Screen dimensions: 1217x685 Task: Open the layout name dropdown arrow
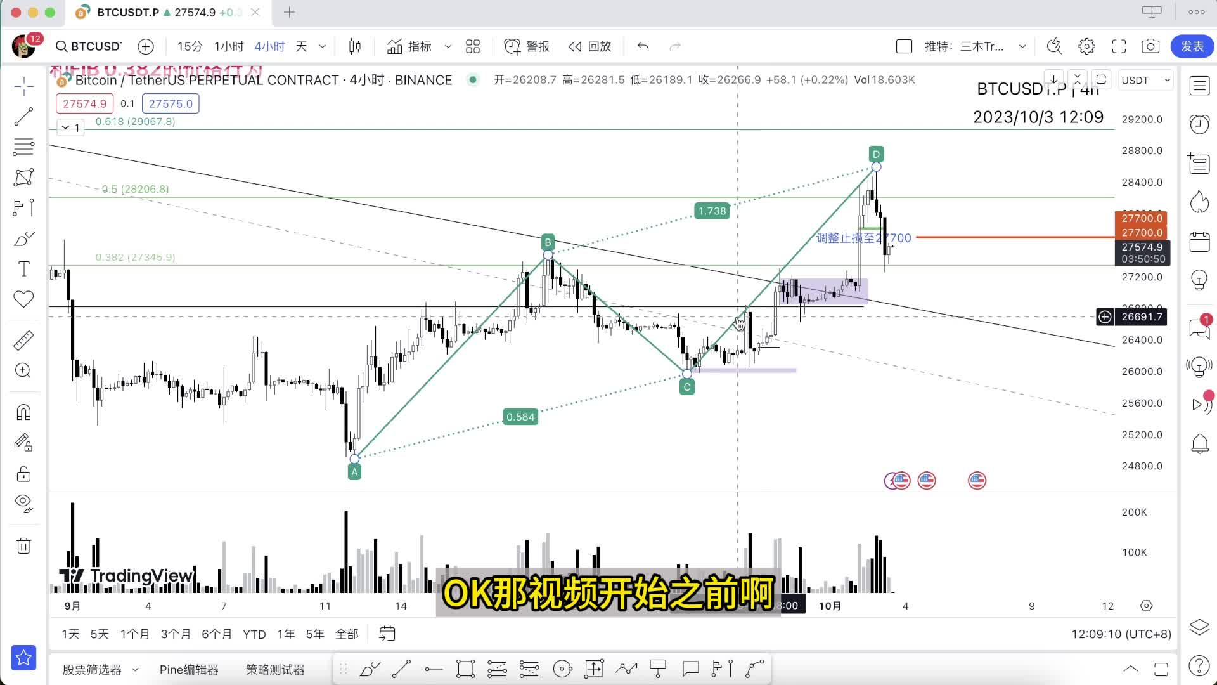pyautogui.click(x=1022, y=46)
